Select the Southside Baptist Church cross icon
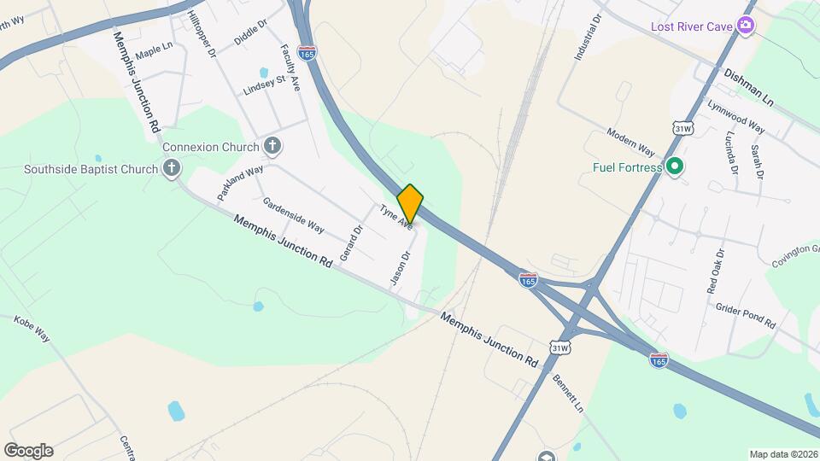Viewport: 820px width, 461px height. tap(172, 169)
